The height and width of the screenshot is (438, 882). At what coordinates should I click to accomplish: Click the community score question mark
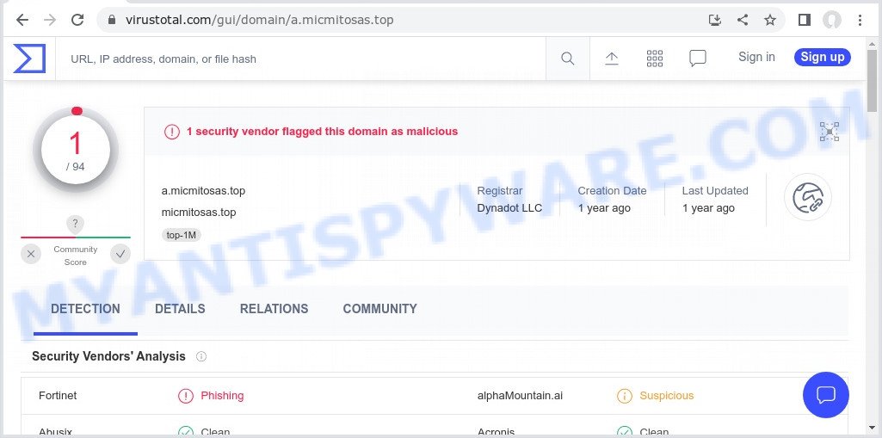(75, 225)
